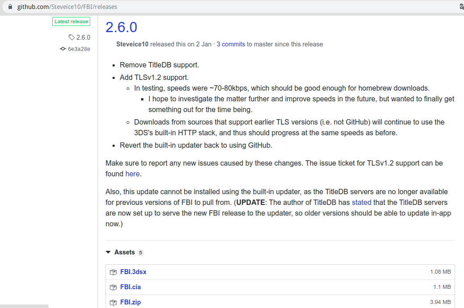Click the horizontal scrollbar at the bottom-left

pos(24,306)
